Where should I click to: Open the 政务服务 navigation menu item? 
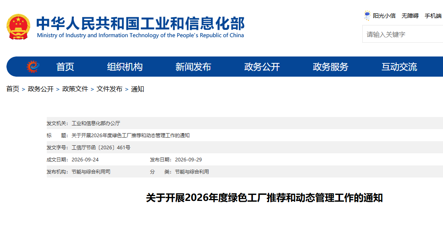[330, 67]
